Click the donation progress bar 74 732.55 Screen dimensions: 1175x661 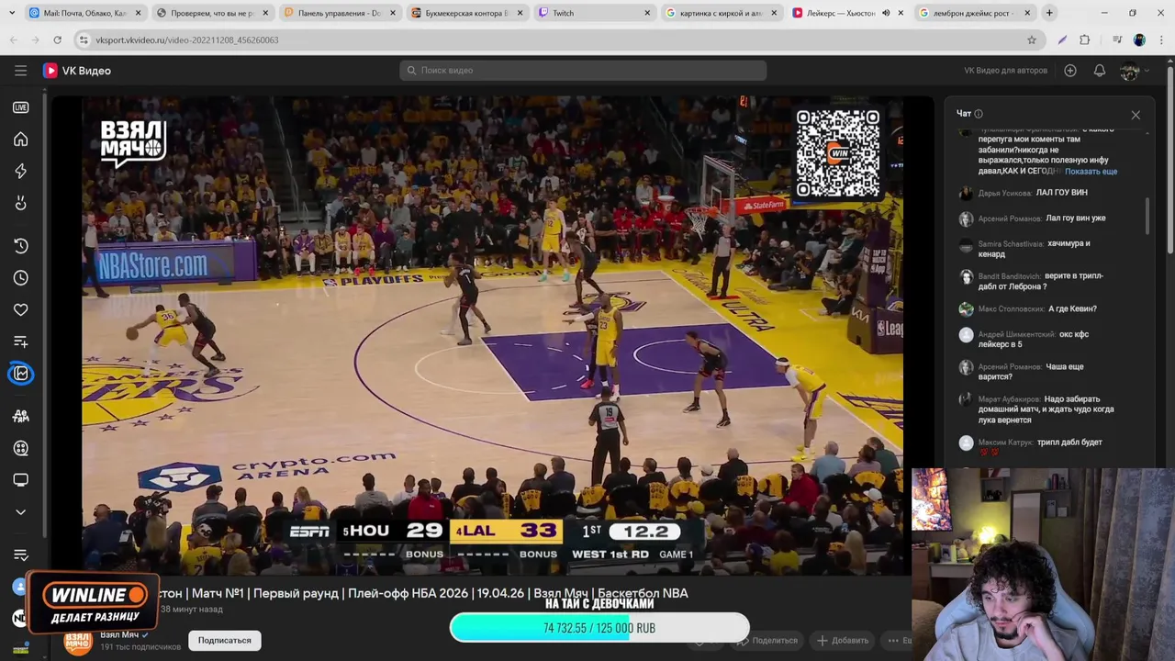click(x=599, y=628)
